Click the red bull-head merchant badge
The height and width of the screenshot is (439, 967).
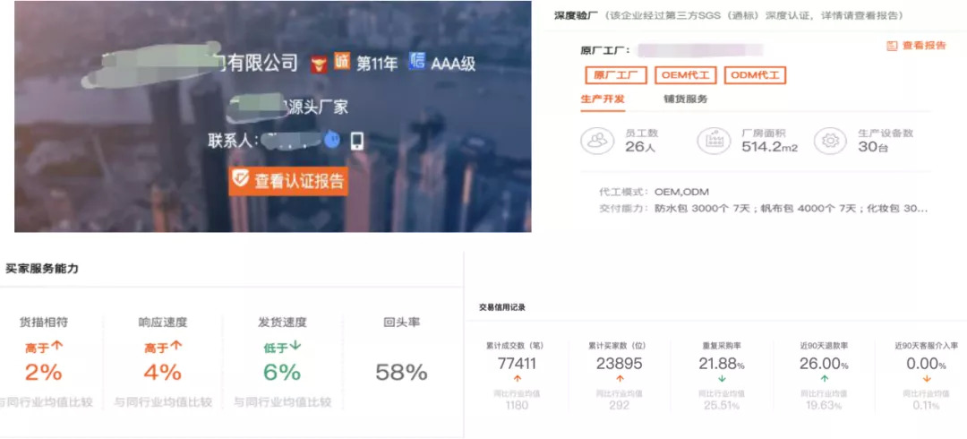[318, 63]
